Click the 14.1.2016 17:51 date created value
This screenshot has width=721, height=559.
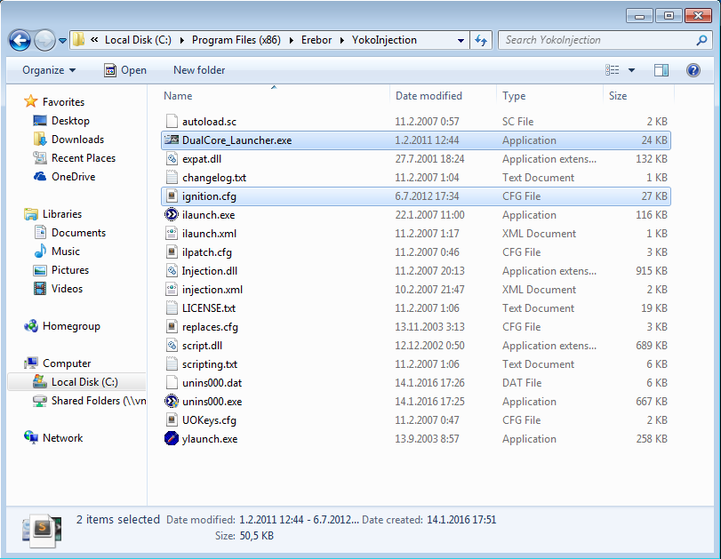coord(461,520)
